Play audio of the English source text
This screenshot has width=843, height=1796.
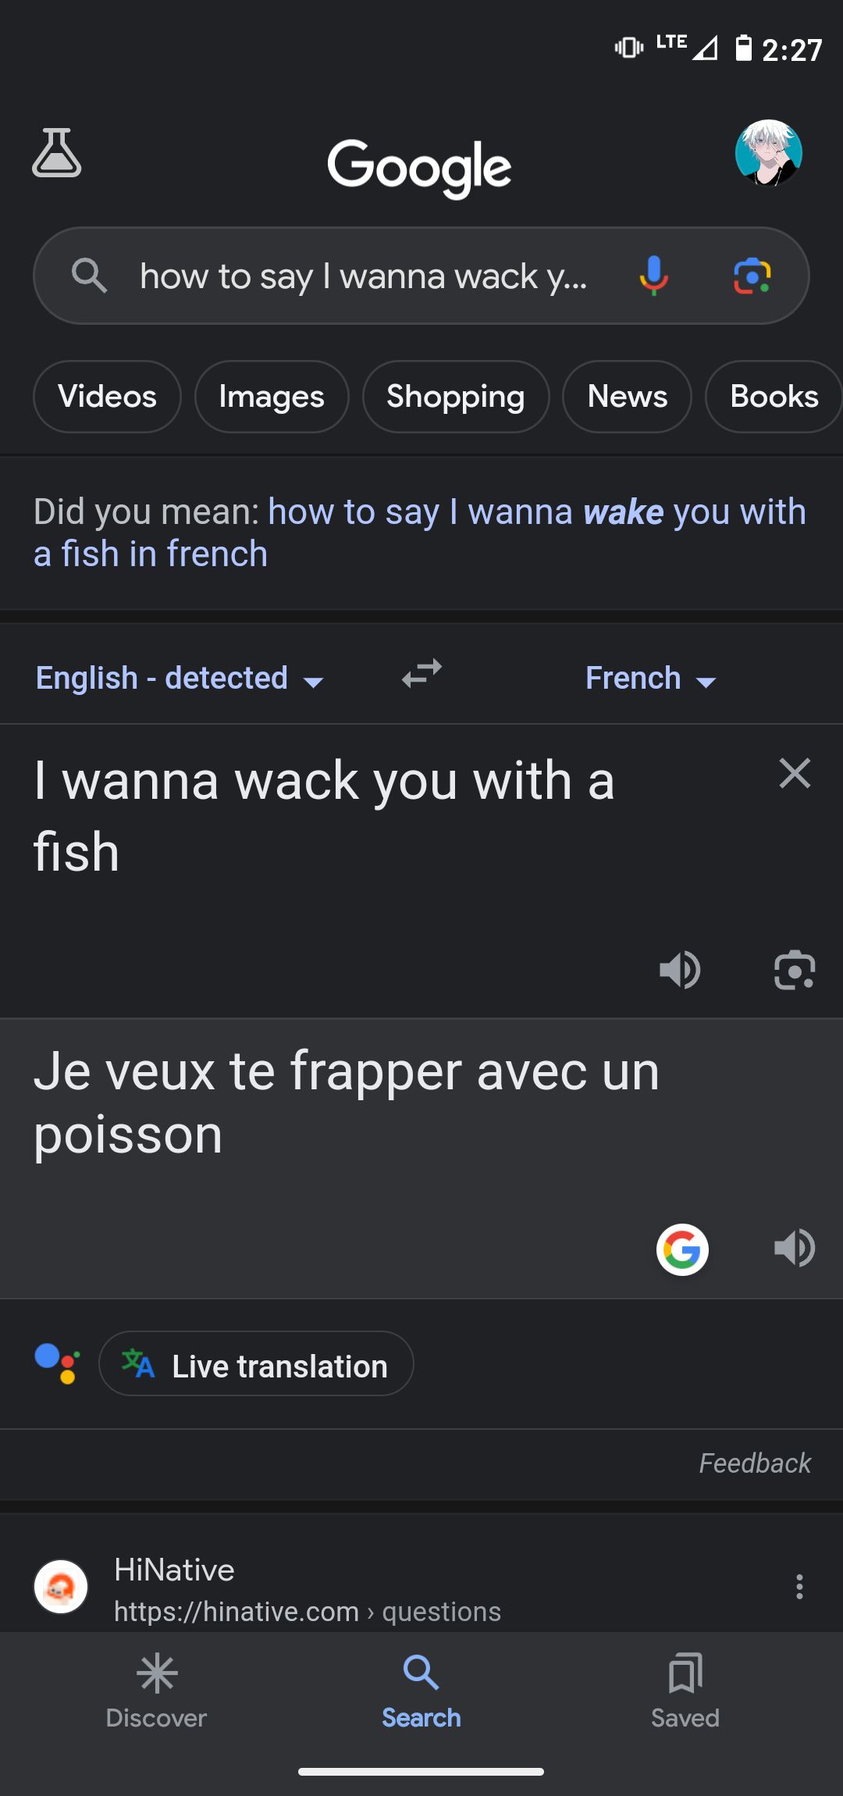click(x=680, y=970)
